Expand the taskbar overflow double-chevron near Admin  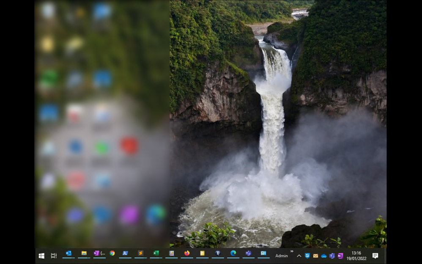[x=291, y=252]
